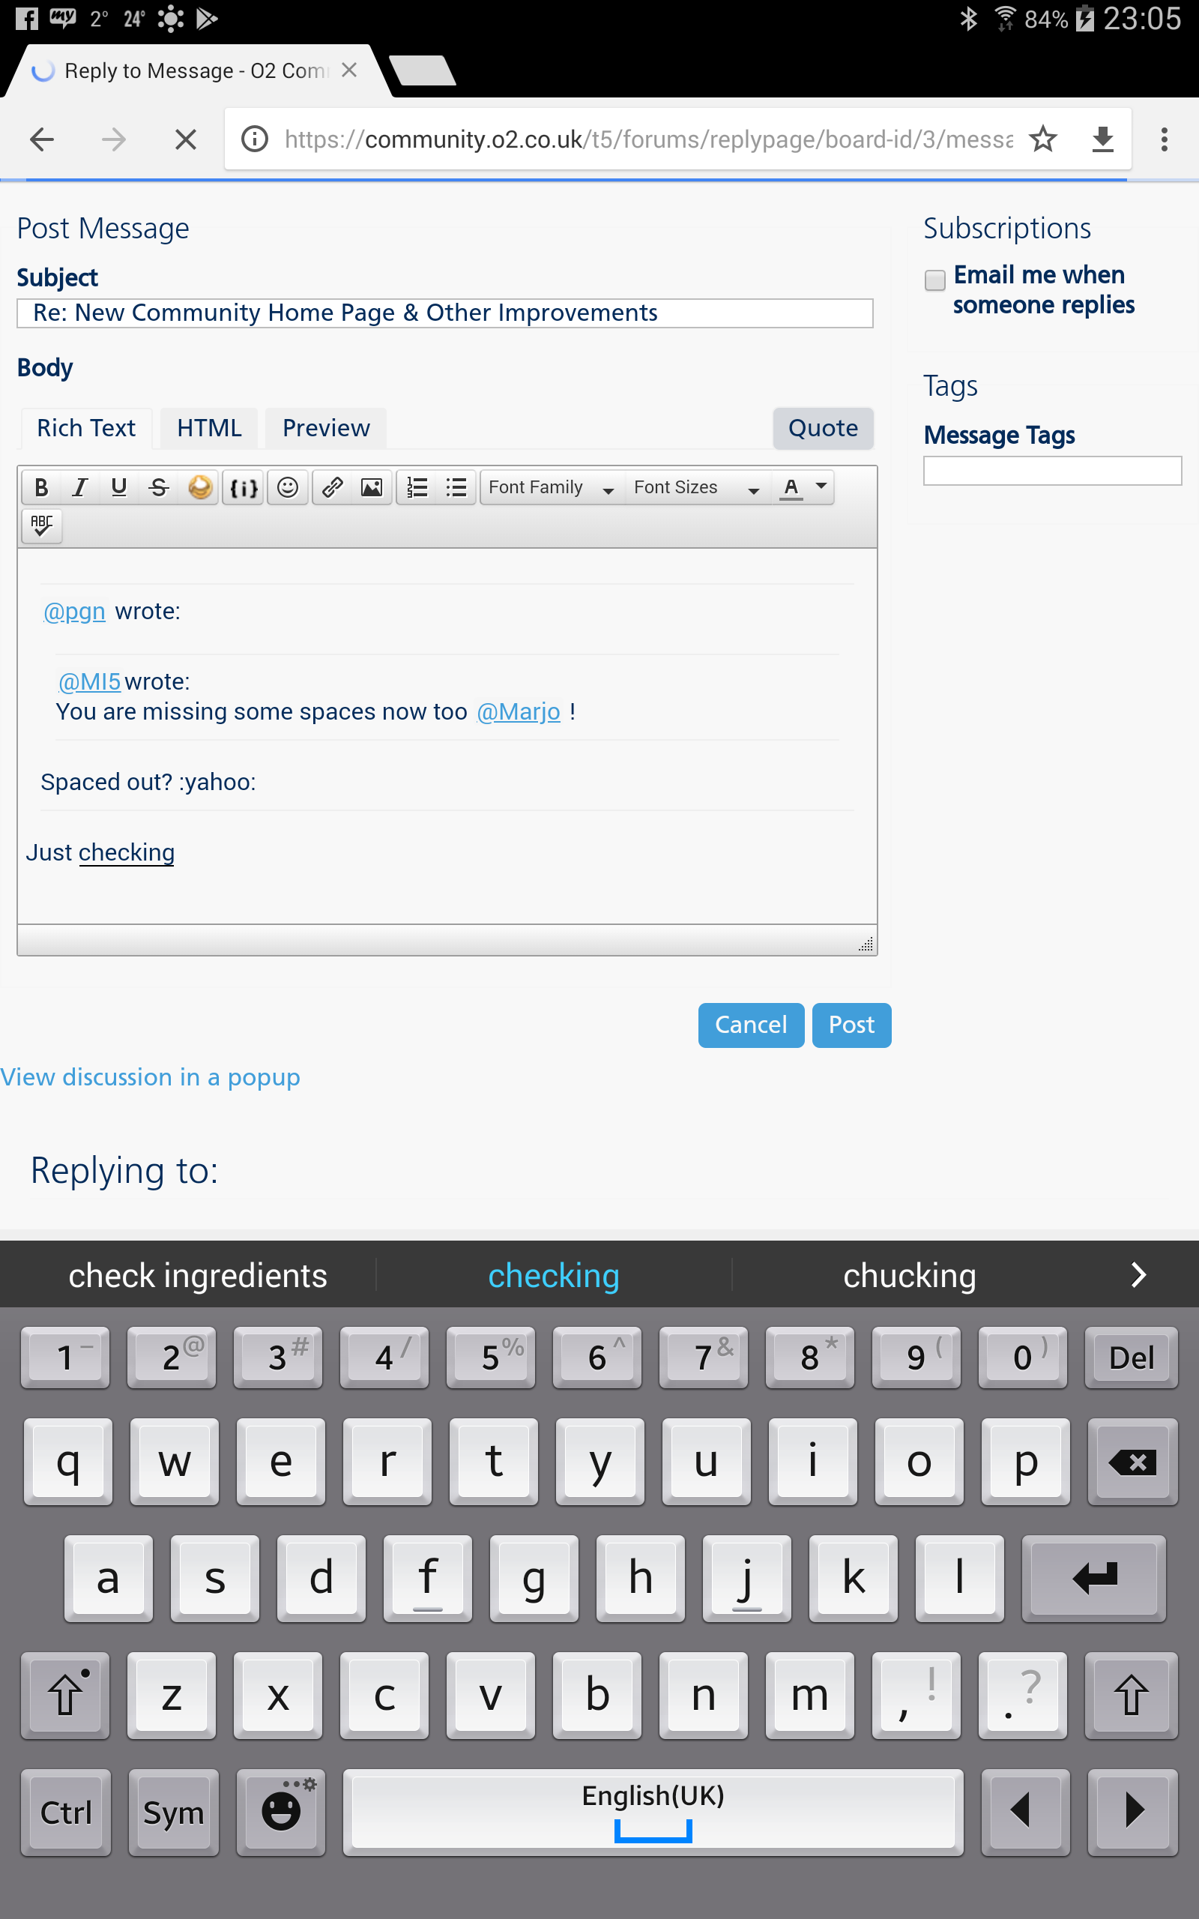Stop page loading with X button
The height and width of the screenshot is (1919, 1199).
tap(186, 139)
